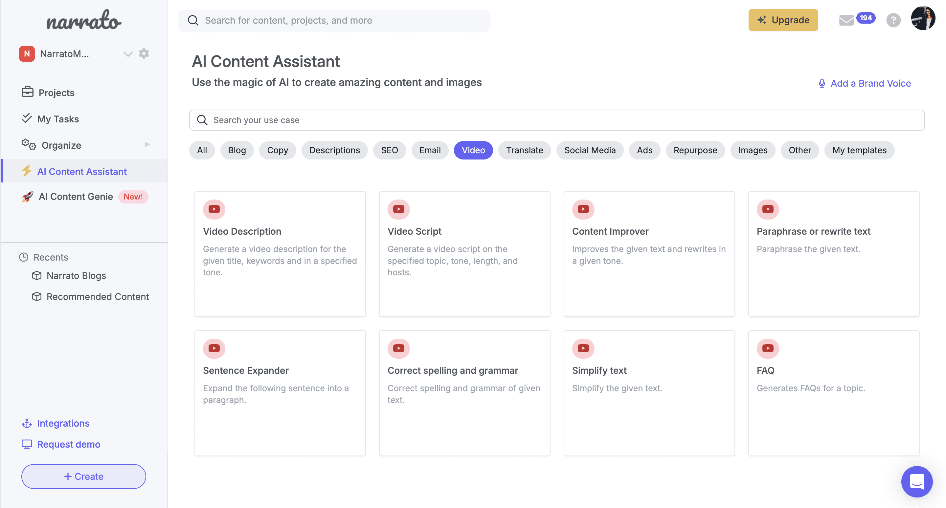946x508 pixels.
Task: Select the Video filter tab
Action: pos(473,150)
